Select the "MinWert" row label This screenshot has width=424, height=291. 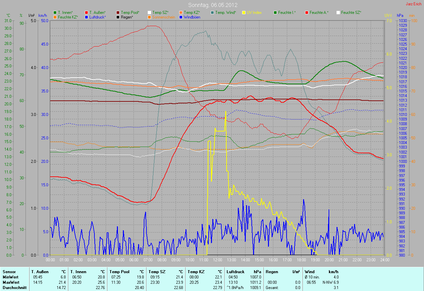10,277
